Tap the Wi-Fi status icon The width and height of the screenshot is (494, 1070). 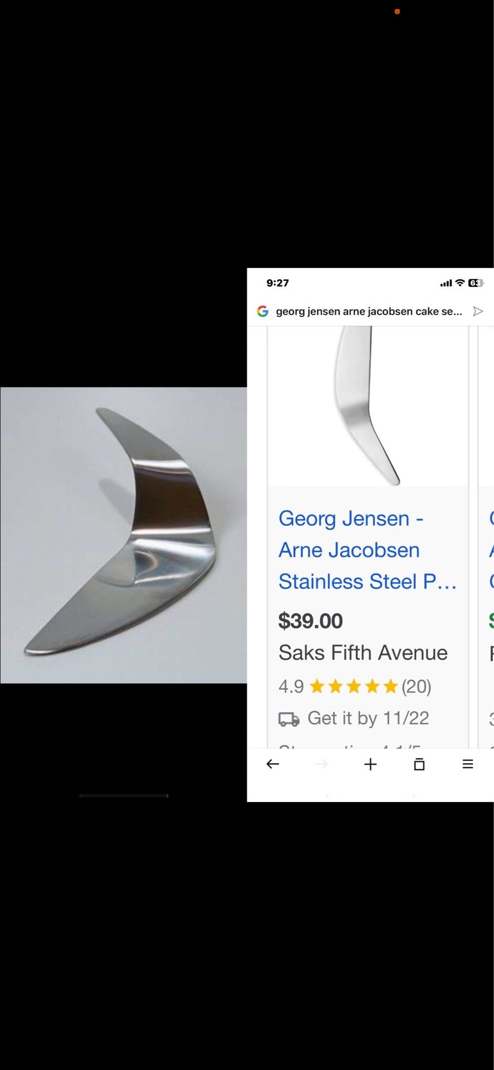(460, 283)
